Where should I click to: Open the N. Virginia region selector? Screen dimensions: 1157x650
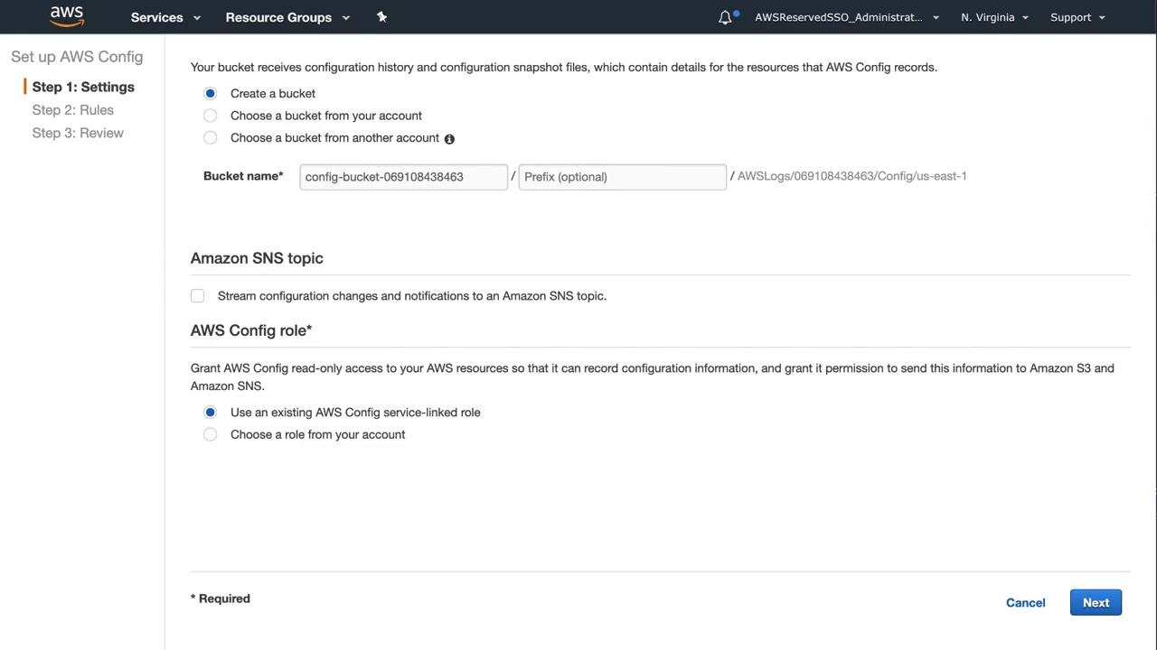coord(994,17)
